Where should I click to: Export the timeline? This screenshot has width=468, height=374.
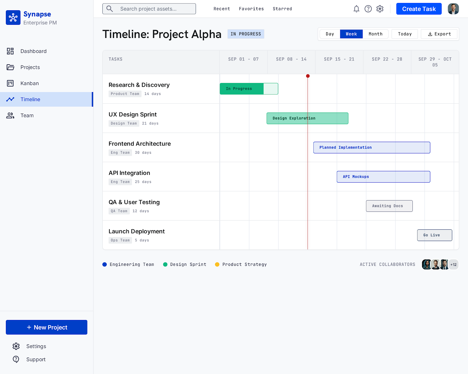[x=439, y=34]
